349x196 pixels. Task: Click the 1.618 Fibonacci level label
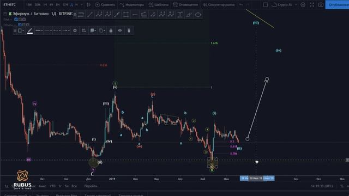click(214, 43)
